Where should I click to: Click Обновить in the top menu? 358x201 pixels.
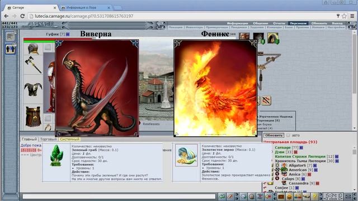(319, 23)
